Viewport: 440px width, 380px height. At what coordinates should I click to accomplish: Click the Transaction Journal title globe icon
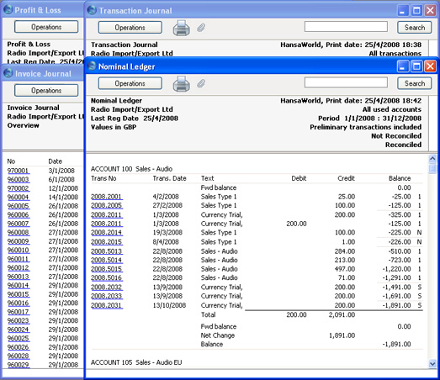pos(92,10)
